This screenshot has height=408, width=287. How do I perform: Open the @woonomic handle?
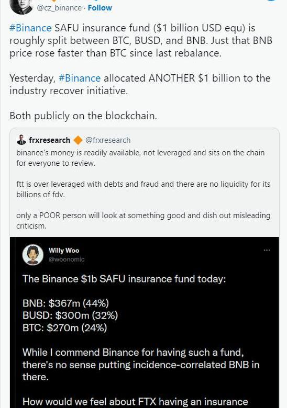pos(67,259)
